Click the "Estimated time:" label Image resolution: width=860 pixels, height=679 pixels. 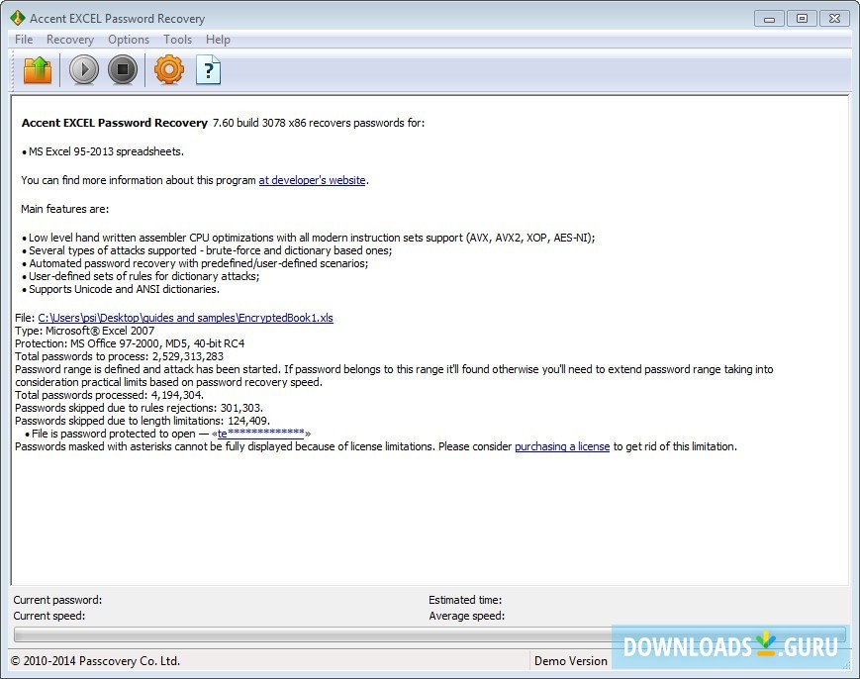pyautogui.click(x=465, y=600)
